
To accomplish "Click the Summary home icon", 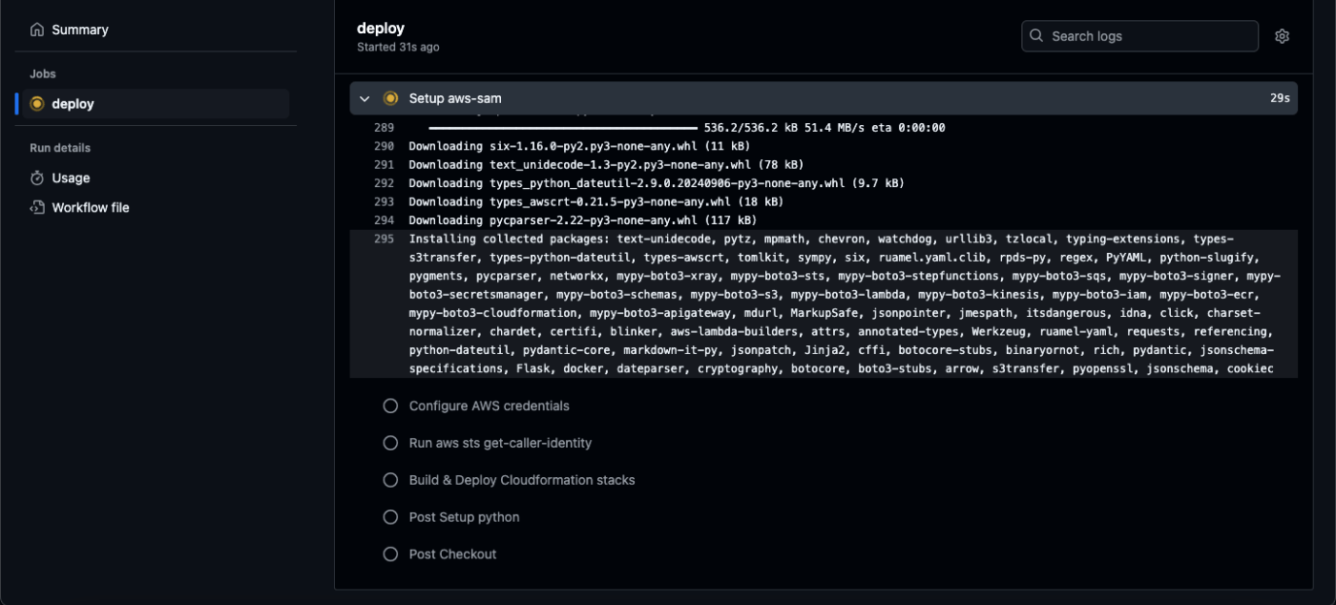I will [37, 30].
